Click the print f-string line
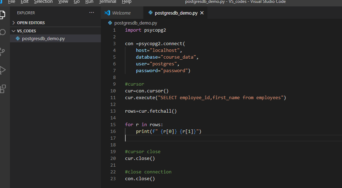 click(169, 131)
